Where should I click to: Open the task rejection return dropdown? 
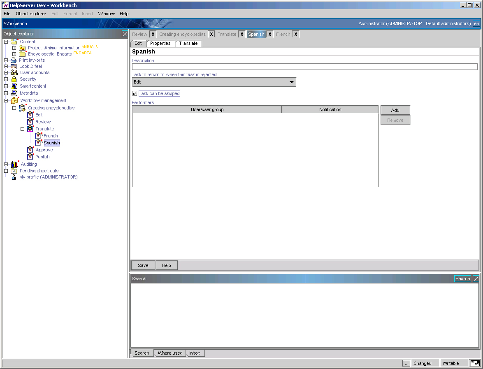click(292, 82)
